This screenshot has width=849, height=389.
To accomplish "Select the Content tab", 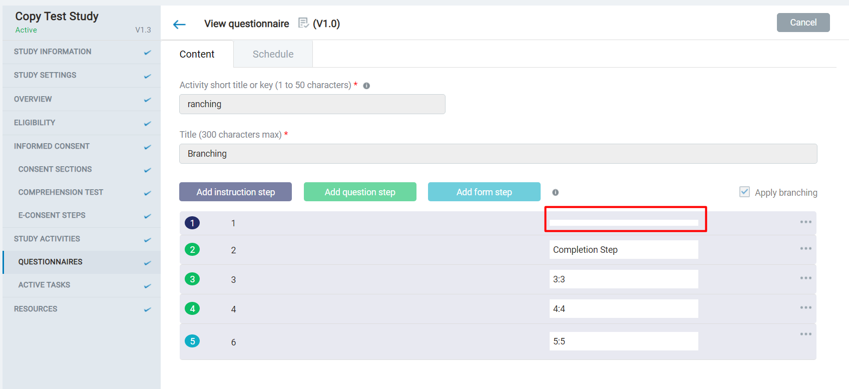I will [197, 54].
